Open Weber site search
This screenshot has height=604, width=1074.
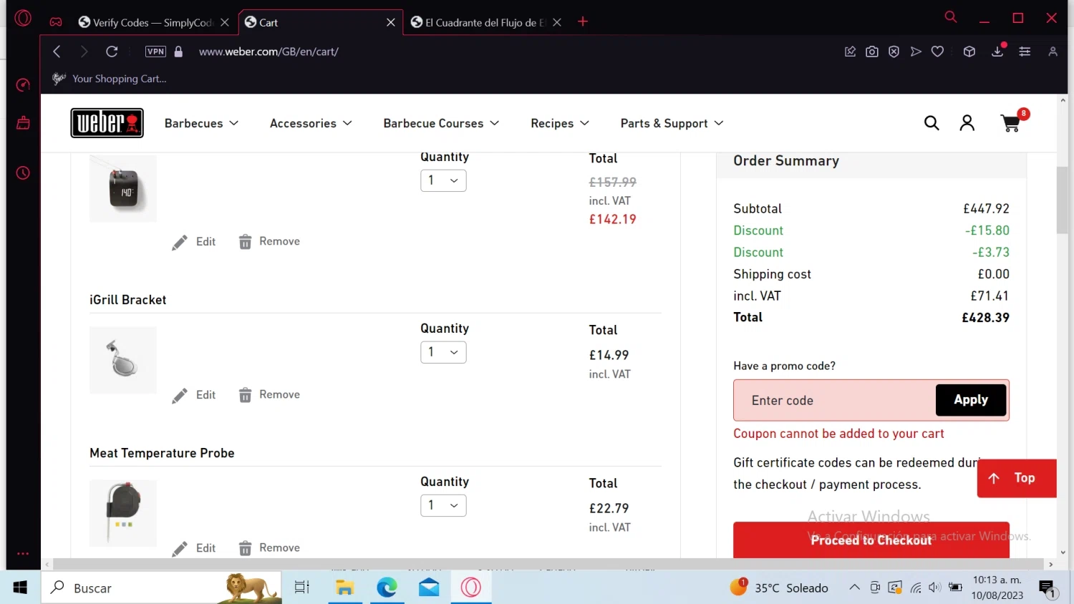click(932, 123)
